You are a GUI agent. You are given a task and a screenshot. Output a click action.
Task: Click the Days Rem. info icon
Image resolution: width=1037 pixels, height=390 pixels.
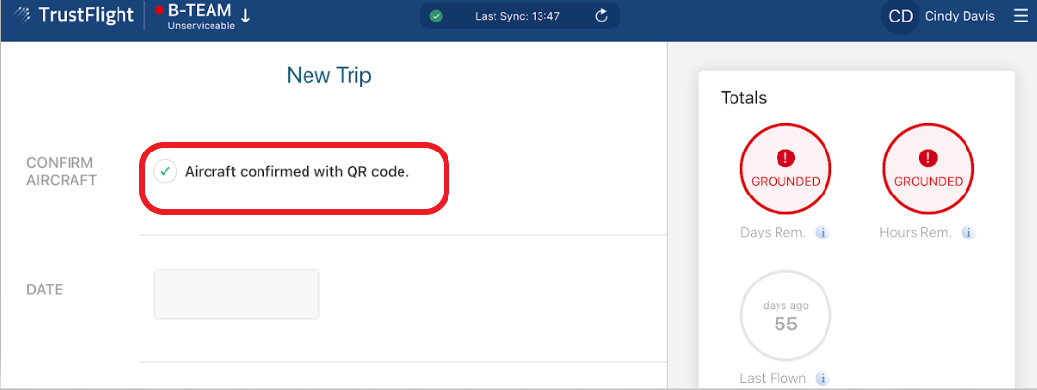coord(823,233)
